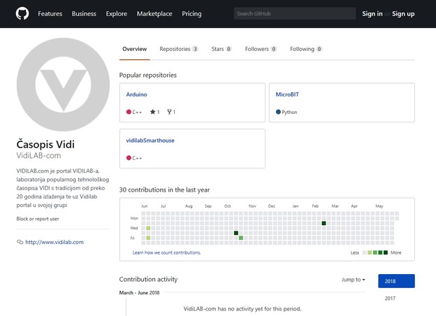Switch to the Repositories tab
The image size is (436, 316).
[x=179, y=49]
